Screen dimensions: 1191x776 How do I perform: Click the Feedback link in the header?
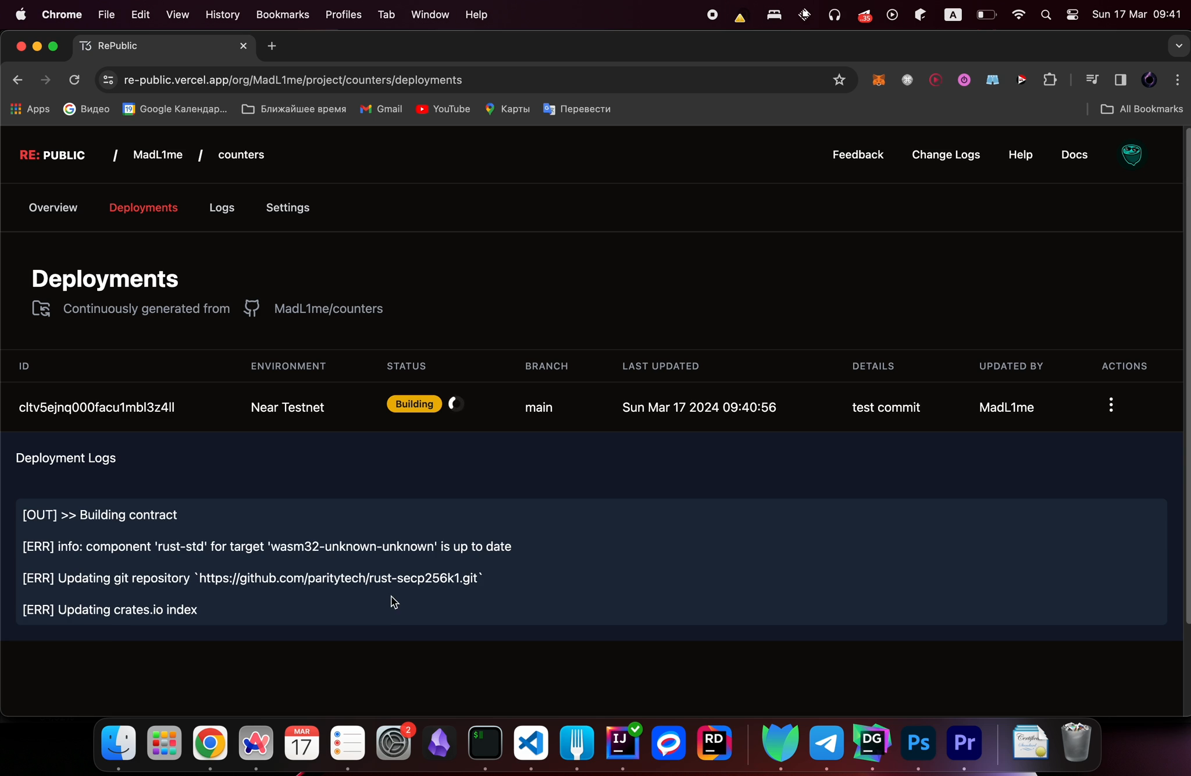coord(858,155)
